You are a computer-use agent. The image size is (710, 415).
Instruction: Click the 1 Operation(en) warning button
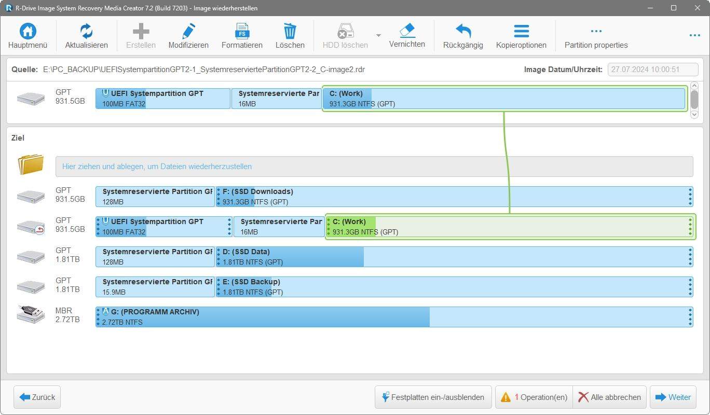coord(534,397)
